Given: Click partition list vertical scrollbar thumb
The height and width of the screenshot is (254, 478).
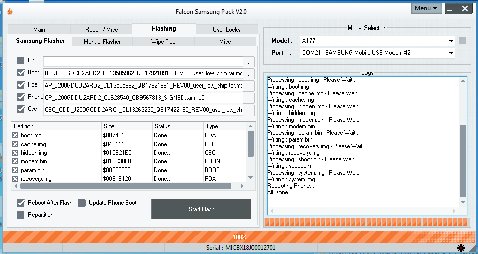Looking at the screenshot, I should pos(250,144).
